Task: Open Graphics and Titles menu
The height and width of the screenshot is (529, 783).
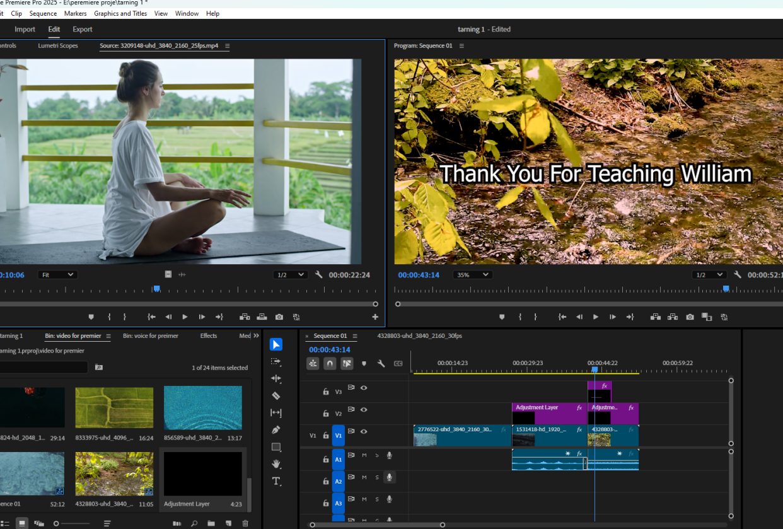Action: pos(120,13)
